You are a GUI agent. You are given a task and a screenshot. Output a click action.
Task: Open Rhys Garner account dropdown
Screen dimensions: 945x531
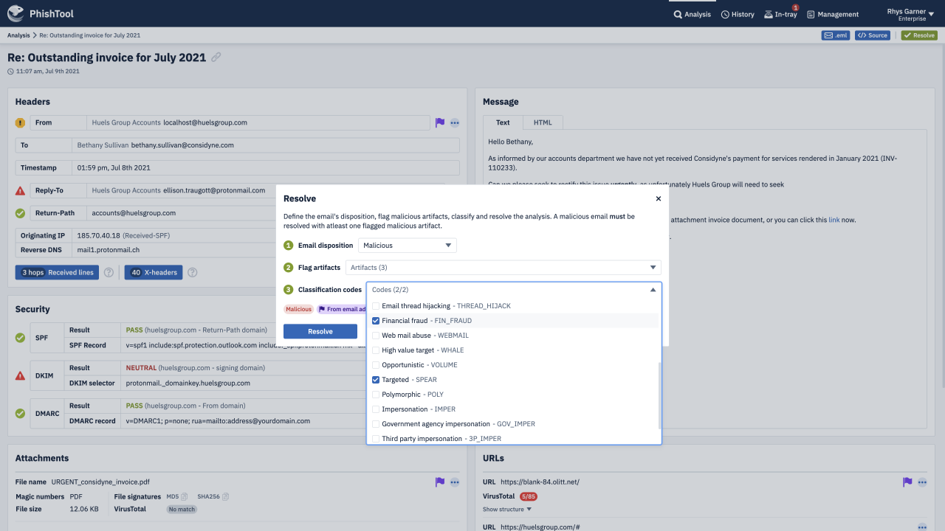(x=911, y=14)
